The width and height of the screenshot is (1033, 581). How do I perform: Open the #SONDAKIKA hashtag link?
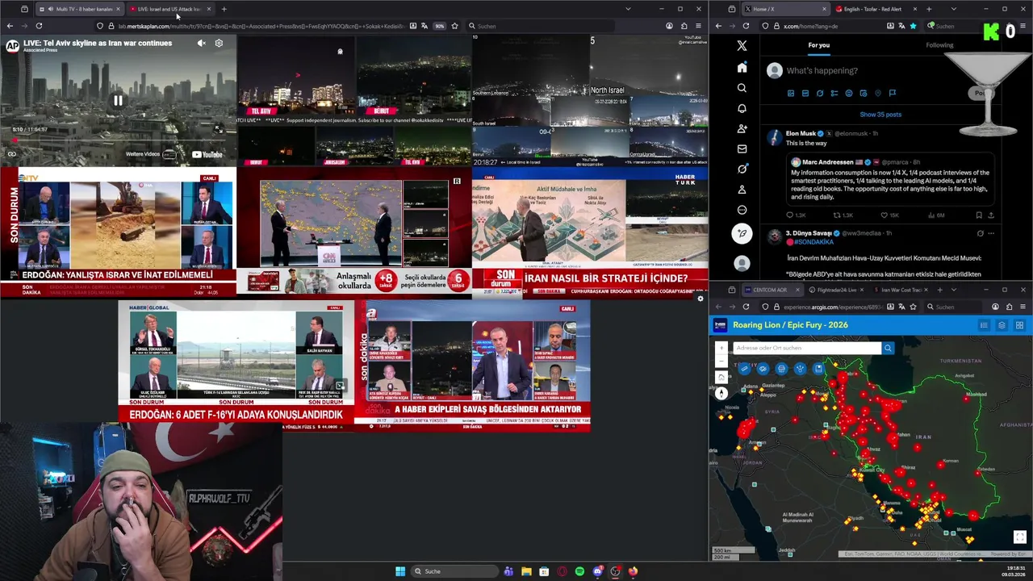[x=813, y=242]
